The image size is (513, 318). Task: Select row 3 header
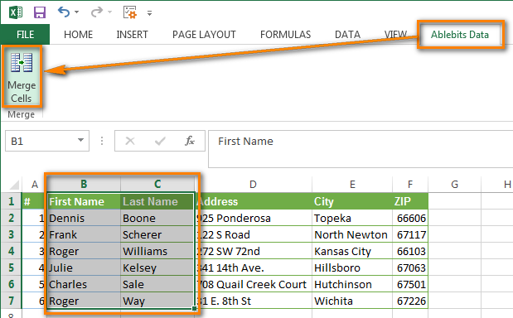[11, 234]
